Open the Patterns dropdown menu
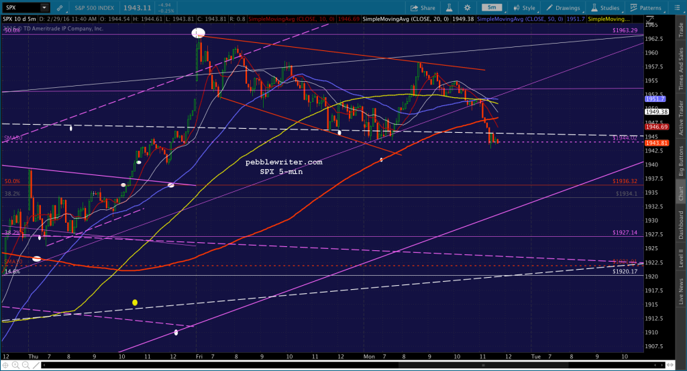687x371 pixels. click(x=646, y=8)
